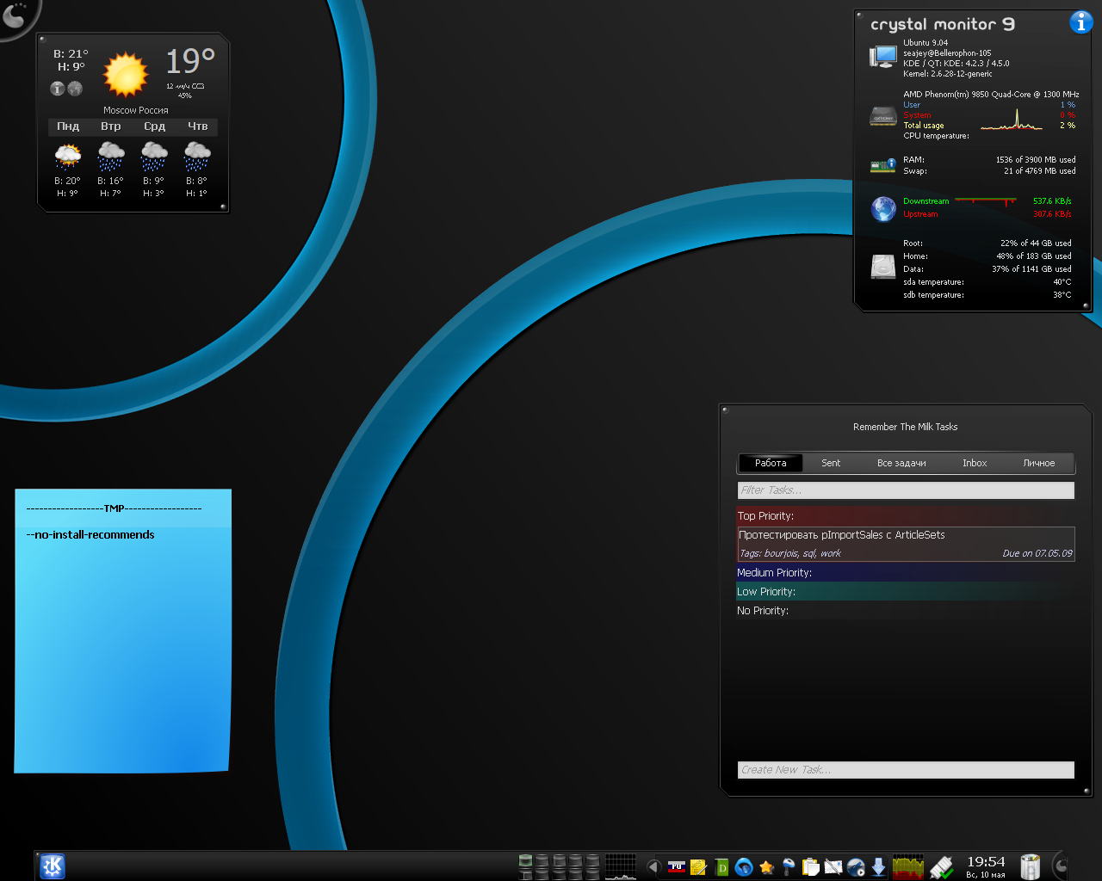Click the system load monitor graph in panel
This screenshot has width=1102, height=881.
(621, 866)
